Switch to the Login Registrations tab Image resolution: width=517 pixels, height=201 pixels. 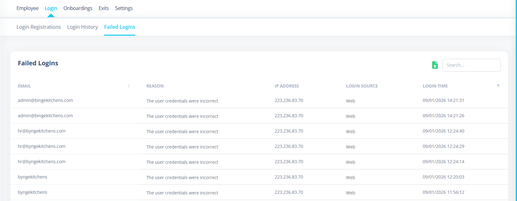coord(39,27)
